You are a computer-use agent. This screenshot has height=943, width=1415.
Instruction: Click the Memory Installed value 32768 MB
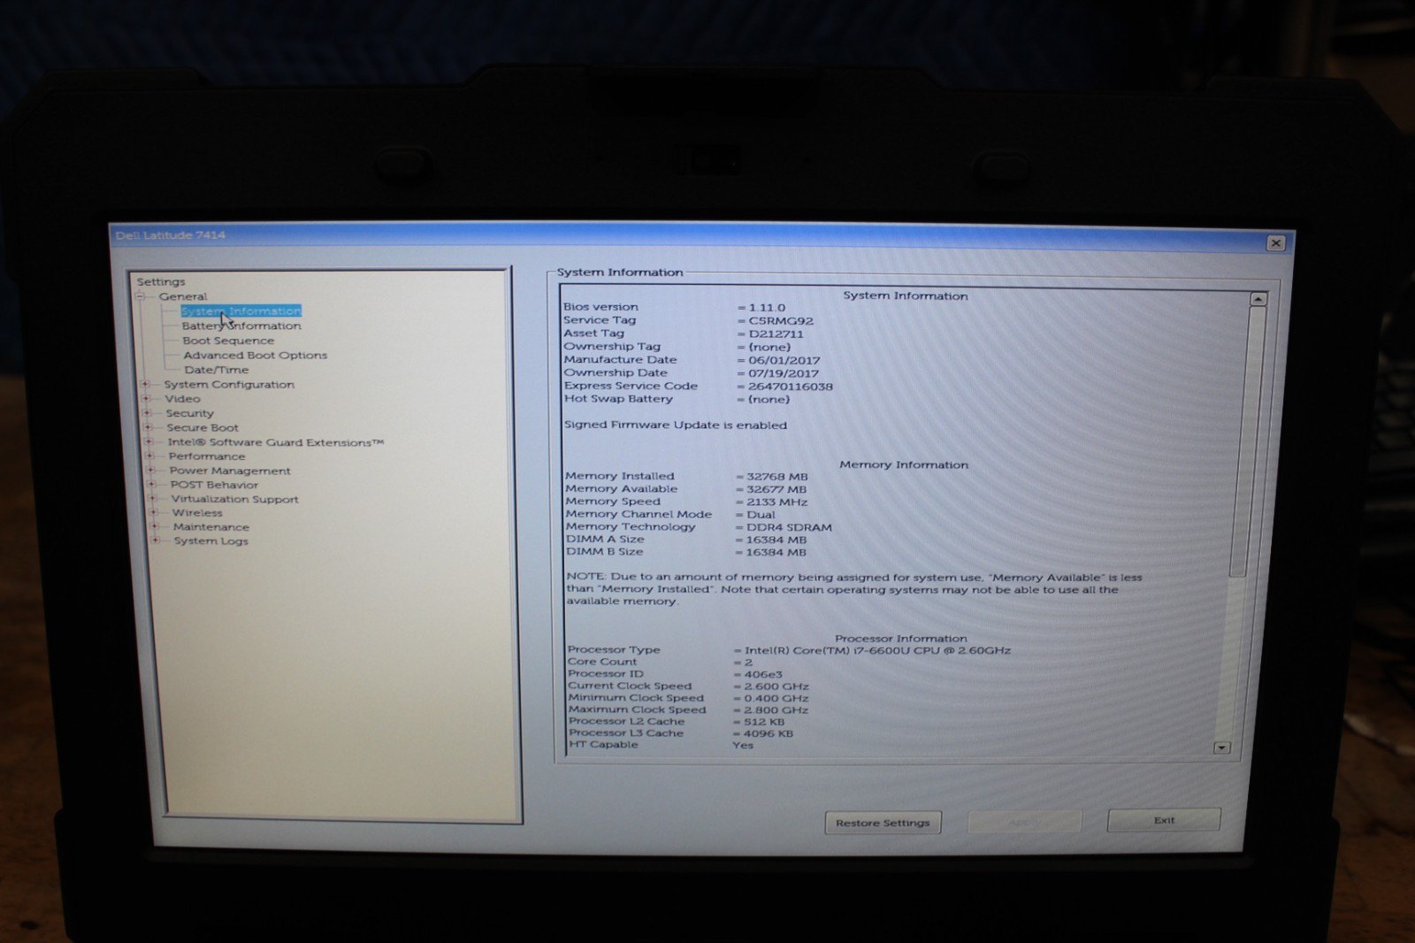coord(776,477)
